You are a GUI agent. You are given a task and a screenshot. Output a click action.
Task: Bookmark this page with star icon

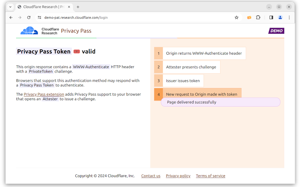[x=237, y=18]
